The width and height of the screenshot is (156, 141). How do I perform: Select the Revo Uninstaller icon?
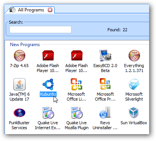click(105, 112)
